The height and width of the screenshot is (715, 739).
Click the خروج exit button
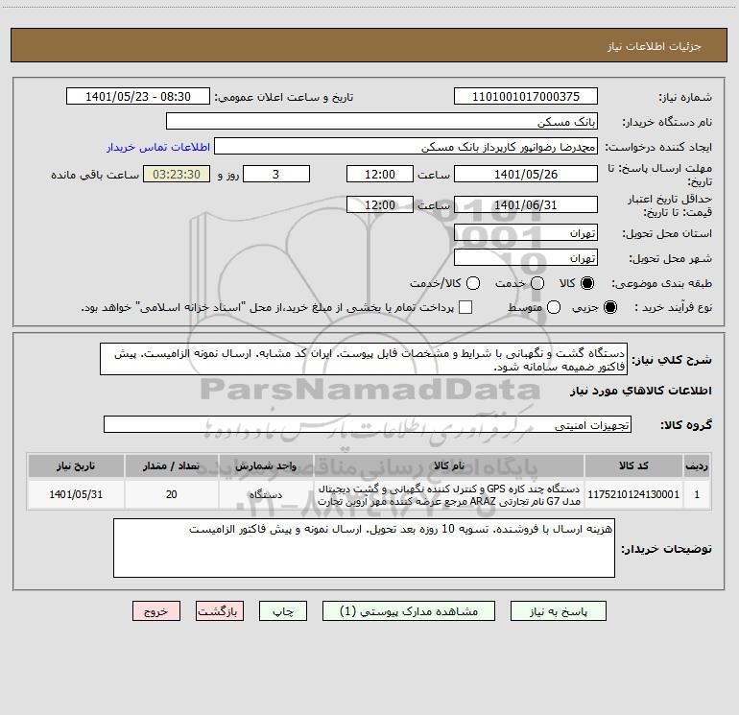click(x=156, y=610)
